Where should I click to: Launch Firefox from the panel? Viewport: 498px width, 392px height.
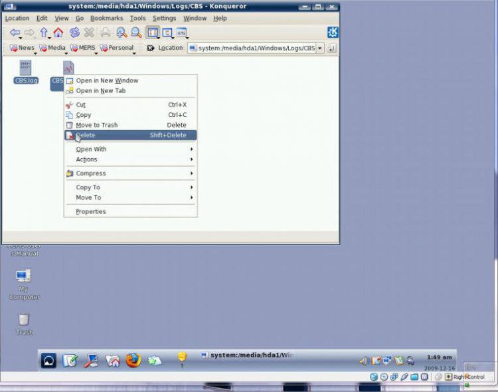[x=133, y=360]
